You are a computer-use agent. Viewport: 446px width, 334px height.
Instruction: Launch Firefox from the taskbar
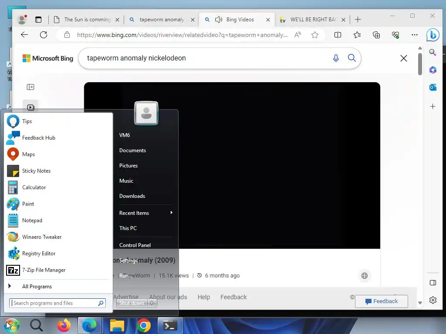pyautogui.click(x=64, y=325)
